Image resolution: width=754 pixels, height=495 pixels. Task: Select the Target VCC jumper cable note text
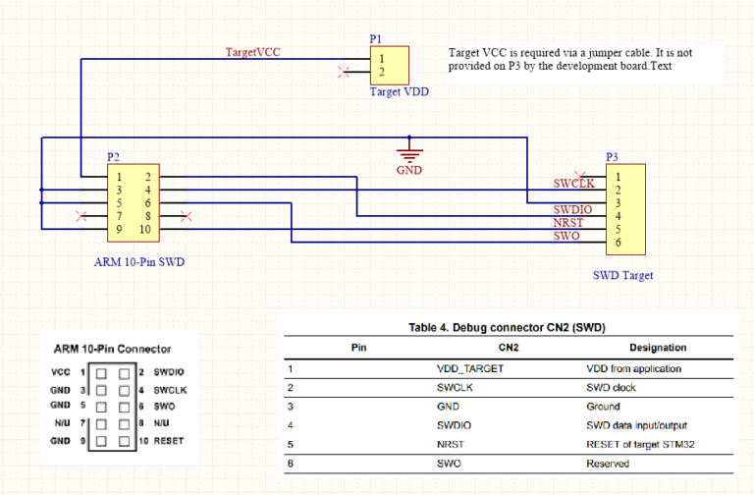[x=570, y=59]
